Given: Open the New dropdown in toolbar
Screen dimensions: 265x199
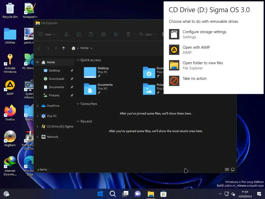Looking at the screenshot, I should tap(47, 34).
